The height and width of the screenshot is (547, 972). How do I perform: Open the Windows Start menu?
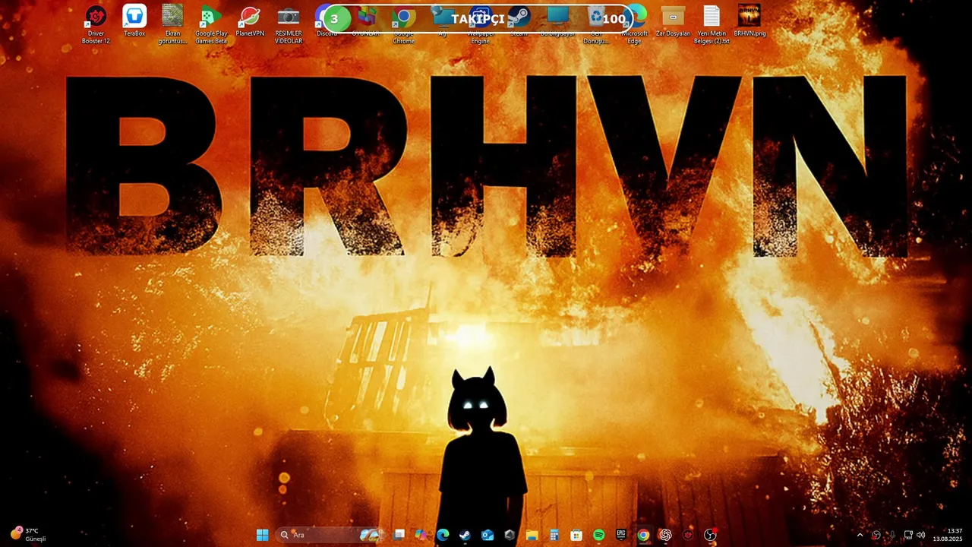[x=262, y=535]
